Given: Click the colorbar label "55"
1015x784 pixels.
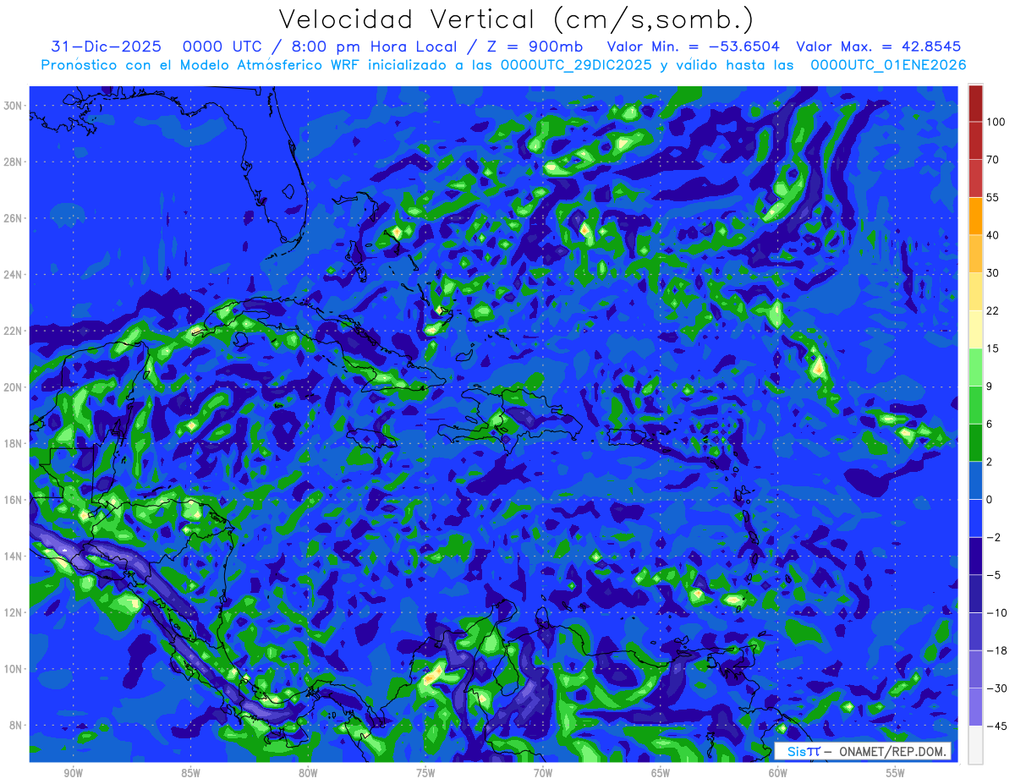Looking at the screenshot, I should (993, 198).
